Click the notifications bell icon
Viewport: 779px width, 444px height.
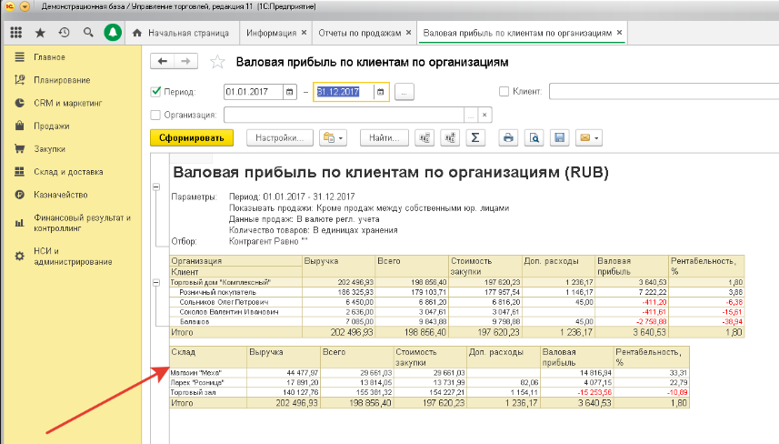pyautogui.click(x=112, y=33)
